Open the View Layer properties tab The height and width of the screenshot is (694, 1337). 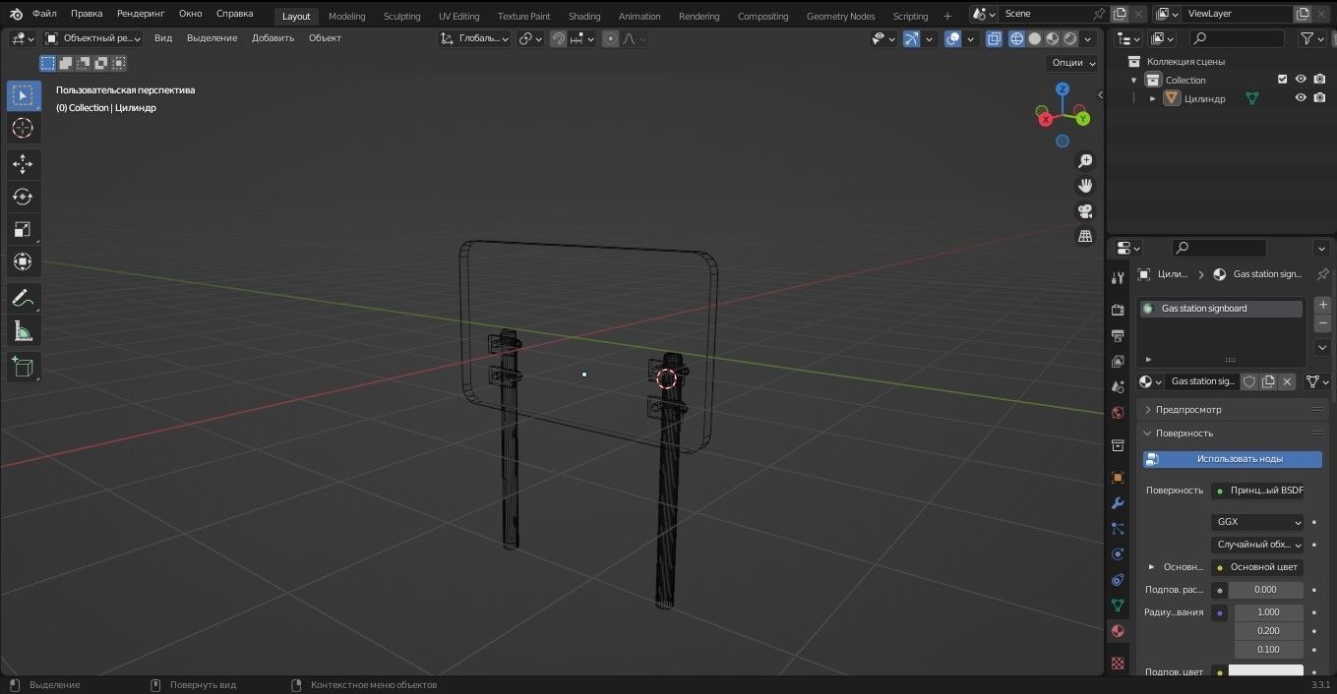coord(1118,362)
